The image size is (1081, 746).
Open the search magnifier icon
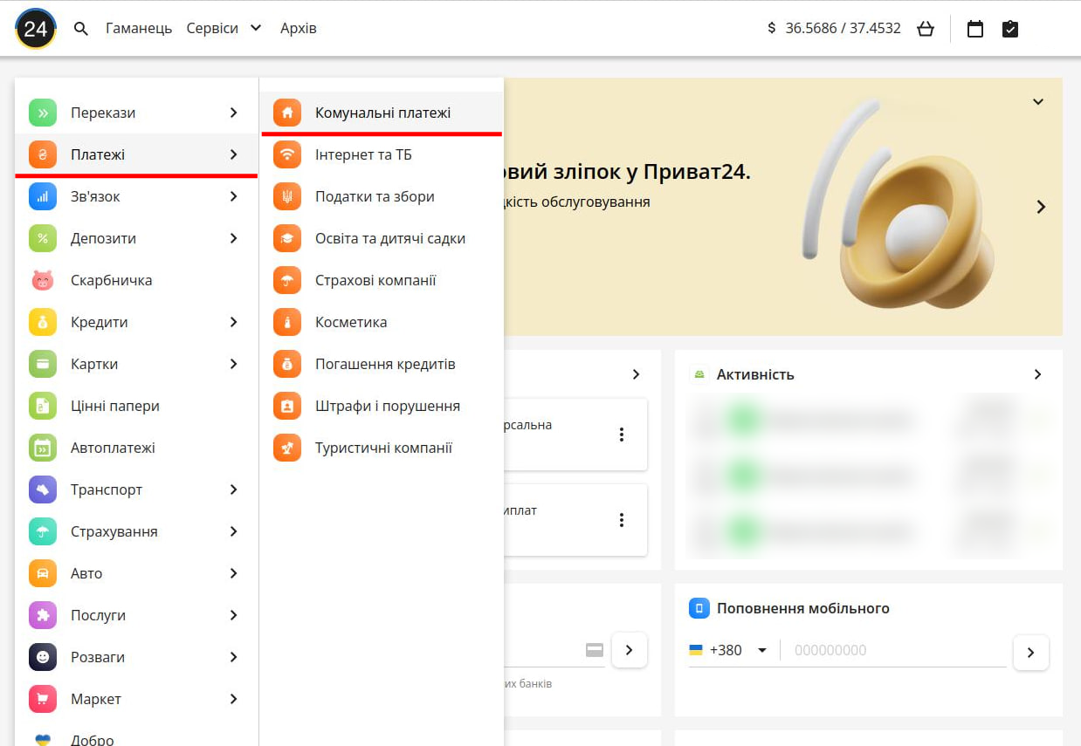coord(81,29)
